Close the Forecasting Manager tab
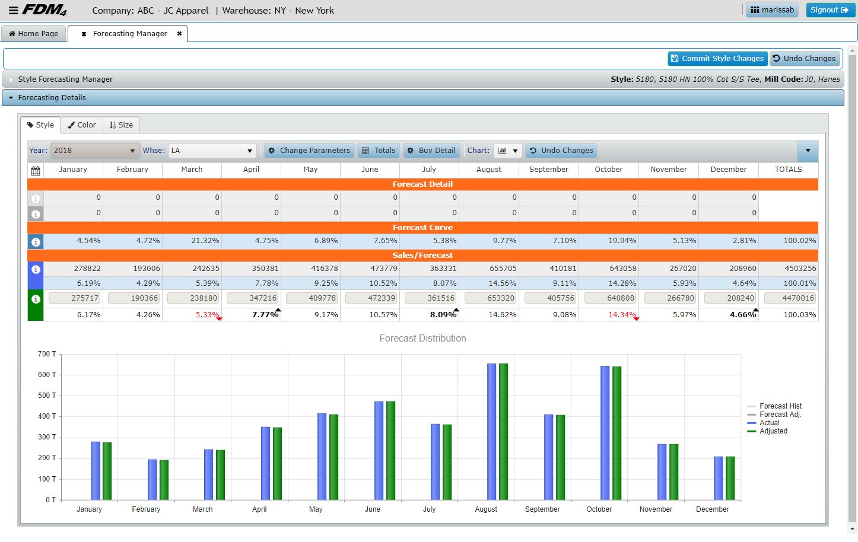 point(179,34)
